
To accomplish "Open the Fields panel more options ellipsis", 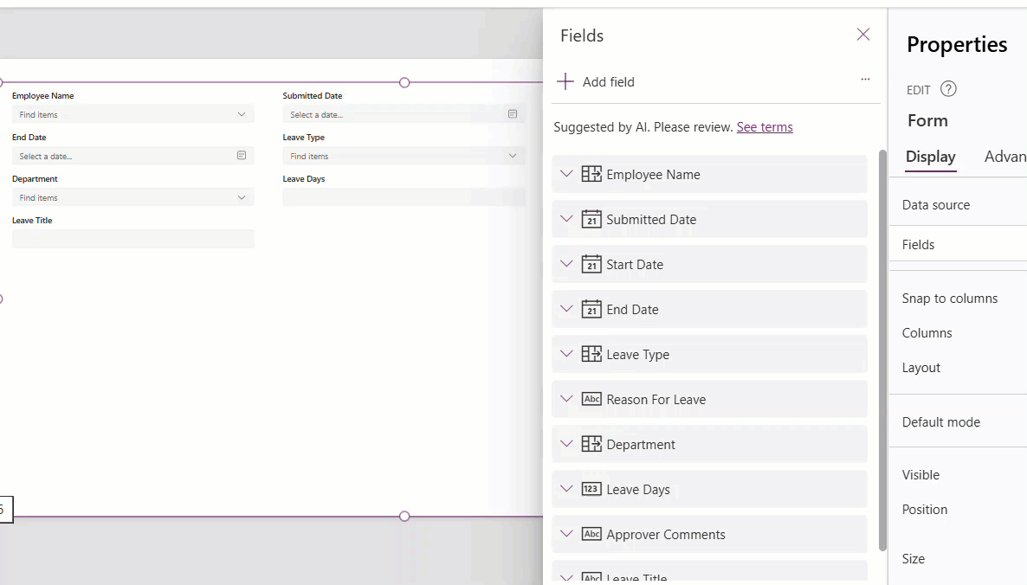I will click(865, 79).
